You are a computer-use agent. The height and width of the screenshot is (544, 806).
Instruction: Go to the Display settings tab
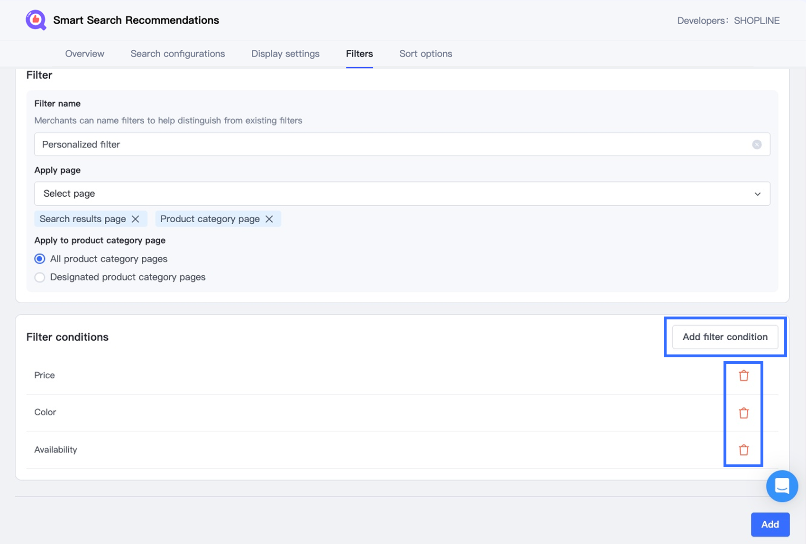(x=285, y=54)
